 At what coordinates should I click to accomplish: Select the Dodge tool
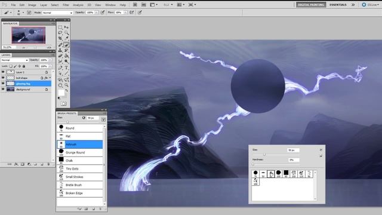coord(66,61)
